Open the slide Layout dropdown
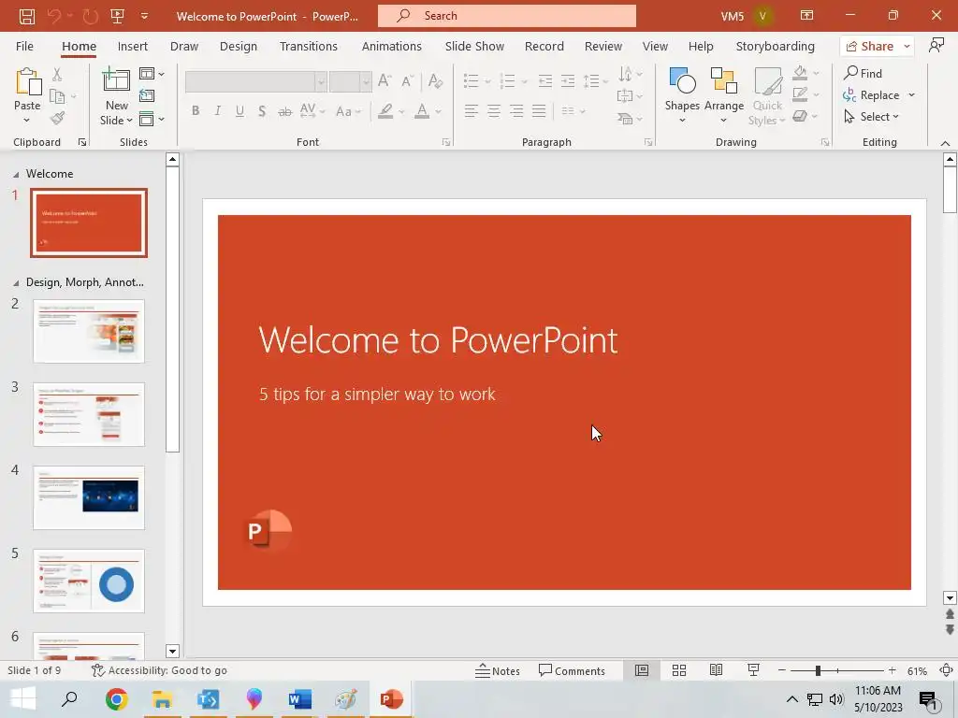This screenshot has height=718, width=958. 152,74
